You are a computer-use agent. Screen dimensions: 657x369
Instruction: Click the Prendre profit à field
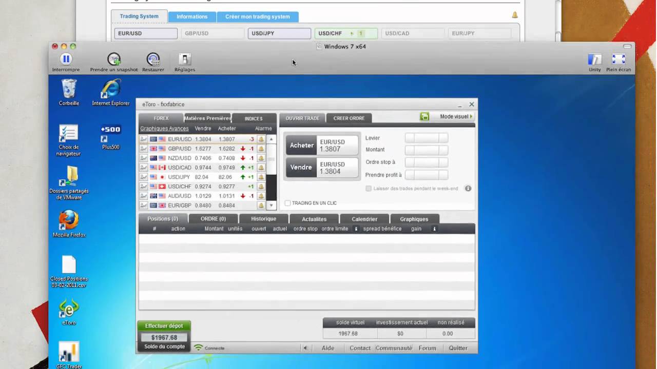(427, 175)
